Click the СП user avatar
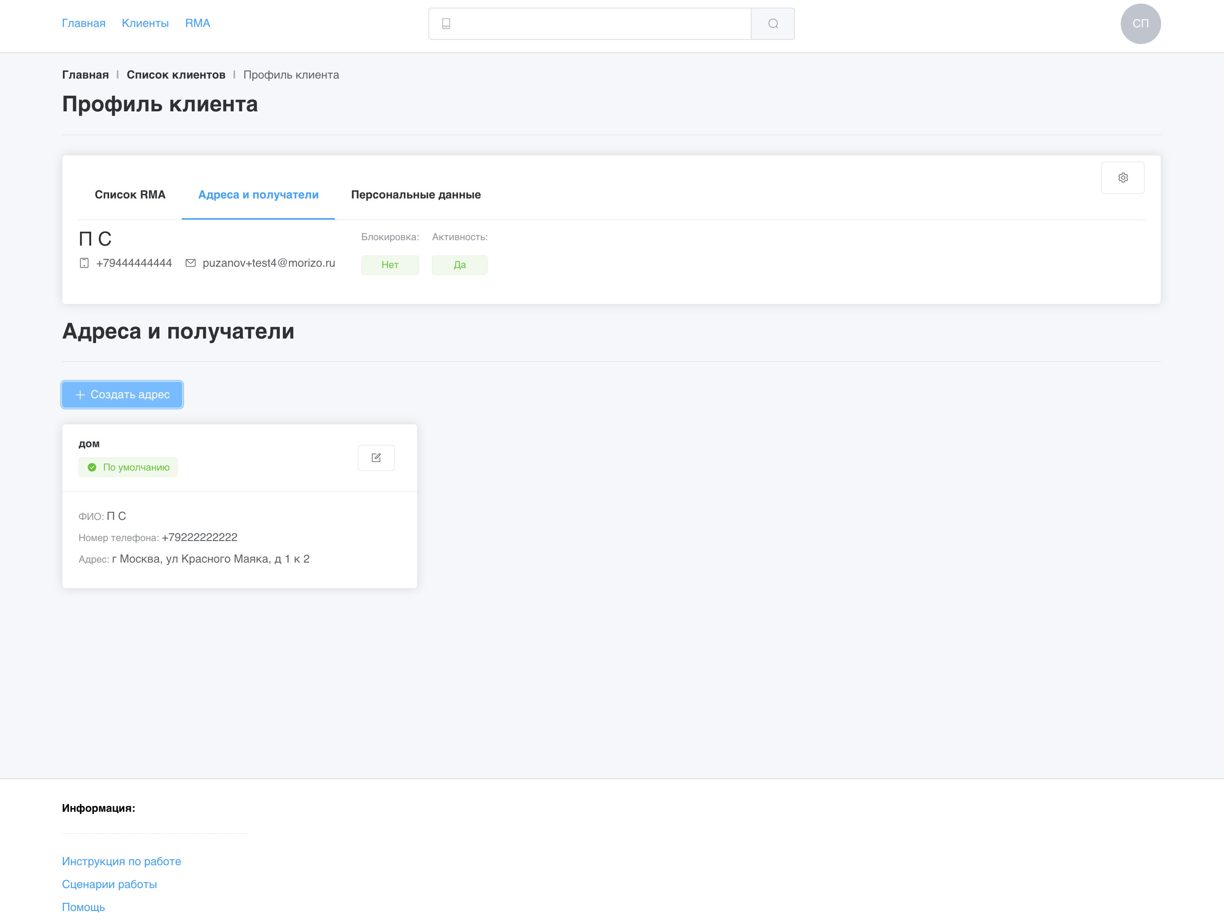 click(1140, 24)
